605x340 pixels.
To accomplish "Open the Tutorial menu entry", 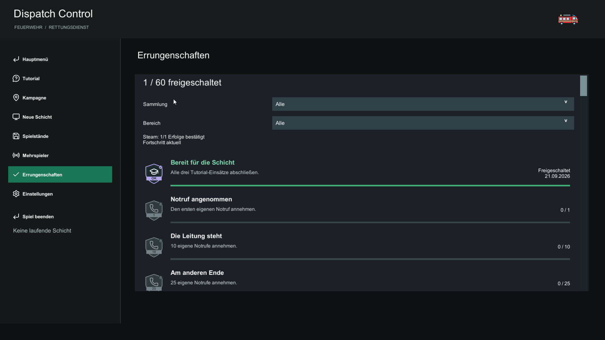I will pyautogui.click(x=60, y=78).
